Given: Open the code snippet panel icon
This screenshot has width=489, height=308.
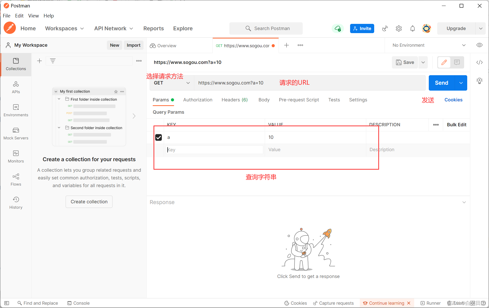Looking at the screenshot, I should coord(480,62).
